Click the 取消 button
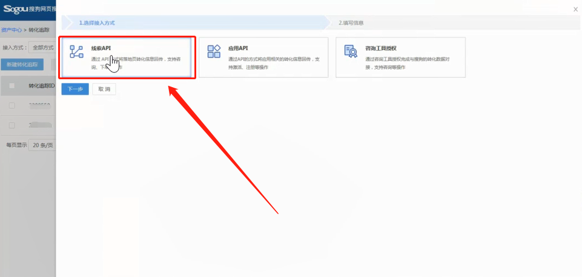582x277 pixels. [x=104, y=89]
